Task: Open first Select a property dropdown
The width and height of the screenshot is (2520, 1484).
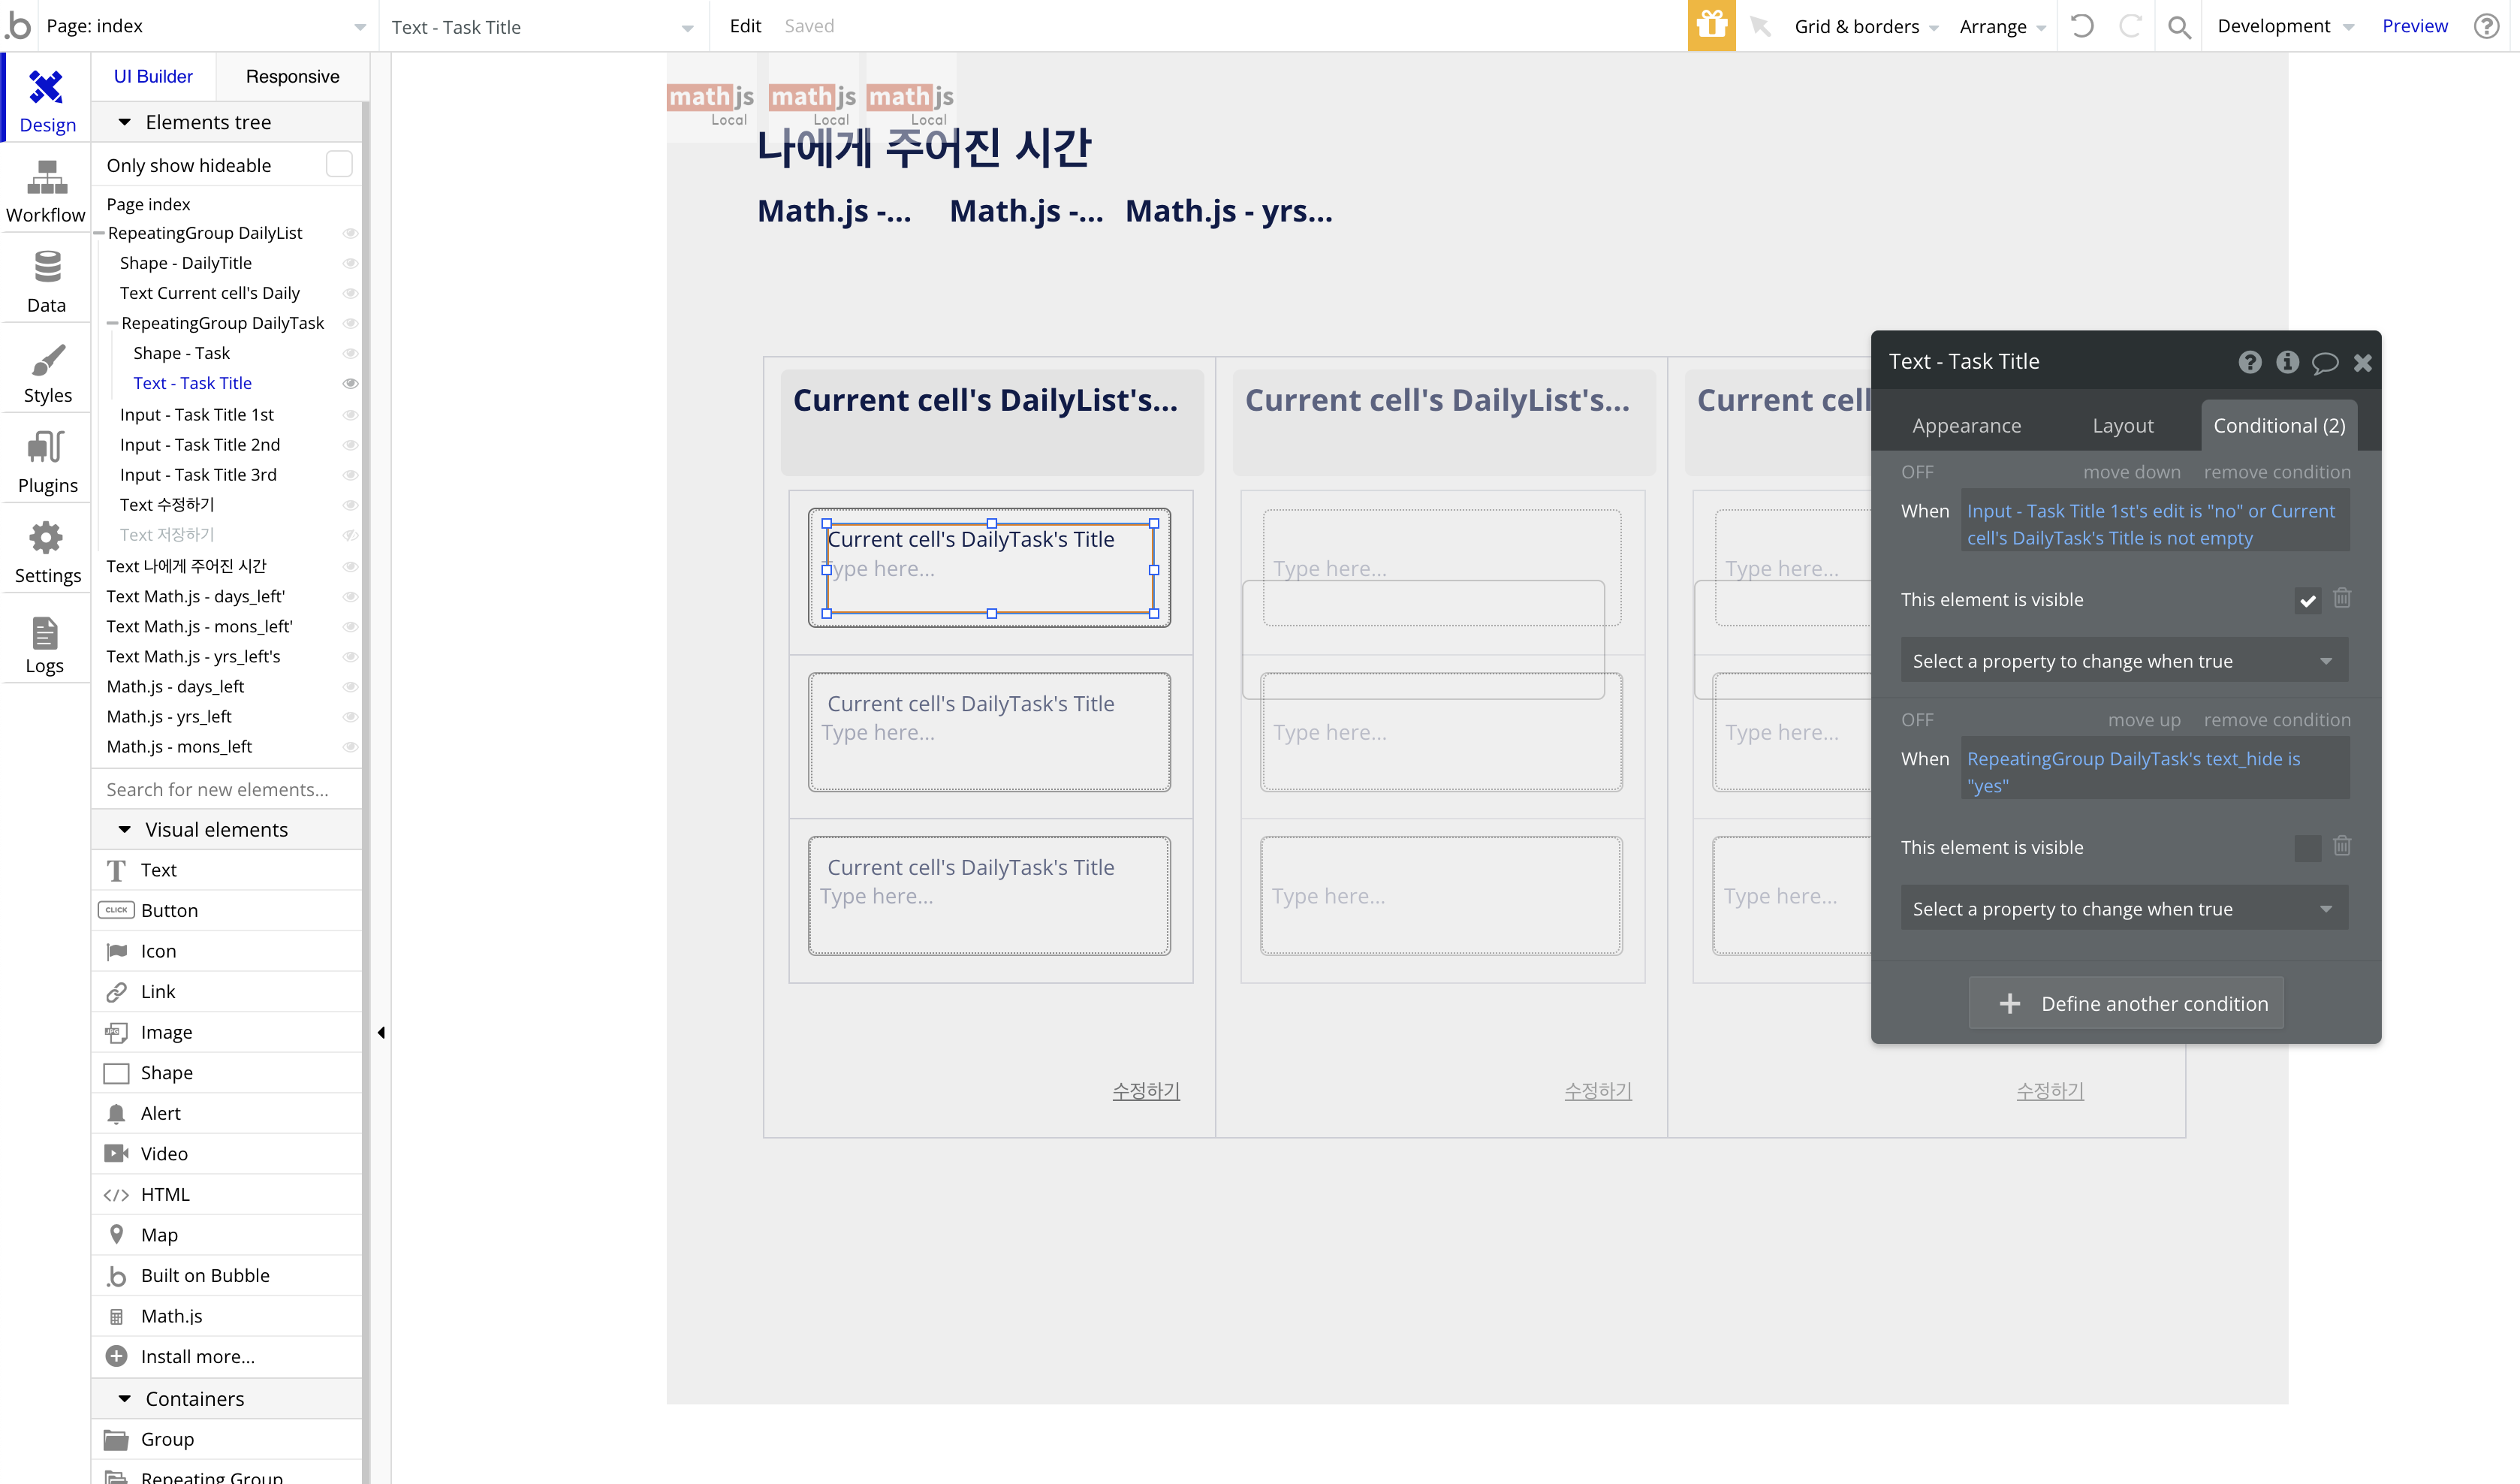Action: 2123,661
